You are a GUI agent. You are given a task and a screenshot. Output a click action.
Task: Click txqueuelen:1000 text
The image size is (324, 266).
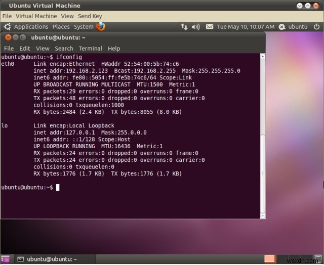point(100,105)
